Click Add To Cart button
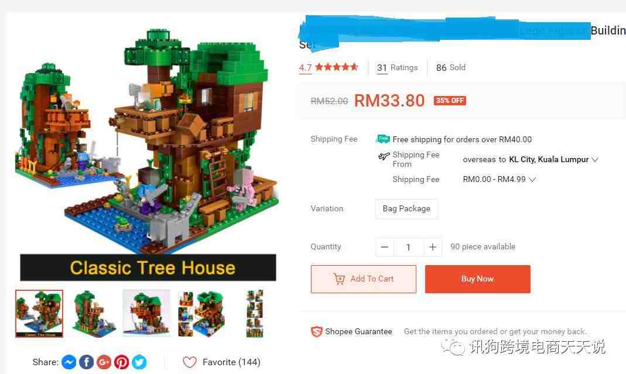 tap(363, 279)
